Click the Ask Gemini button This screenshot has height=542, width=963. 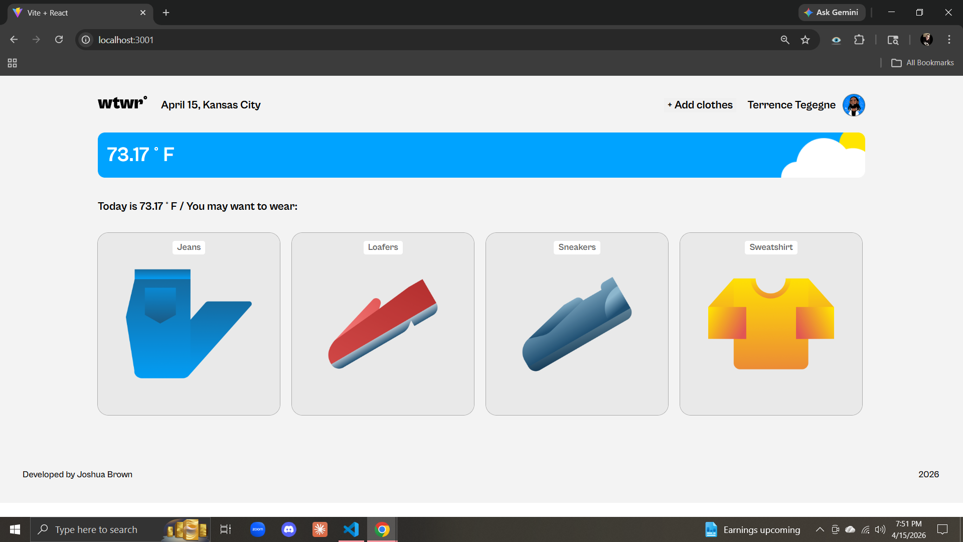point(832,13)
